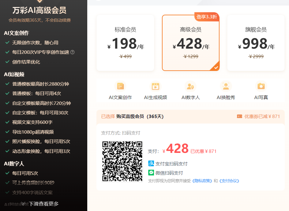Click the help question mark next to VIP专享创作加速

(73, 52)
